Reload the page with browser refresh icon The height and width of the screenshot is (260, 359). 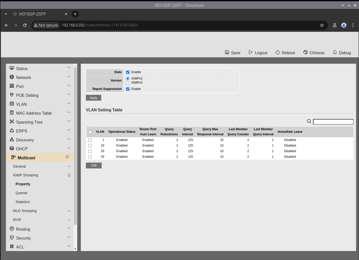pos(25,25)
